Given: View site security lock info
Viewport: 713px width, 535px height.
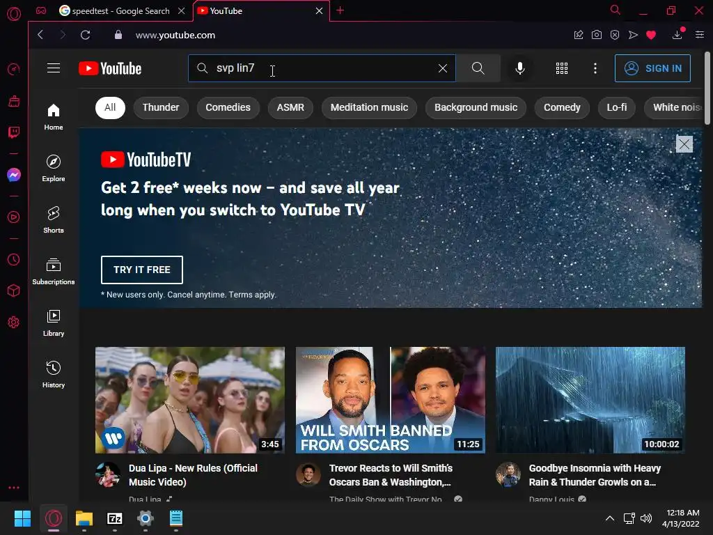Looking at the screenshot, I should (x=118, y=35).
